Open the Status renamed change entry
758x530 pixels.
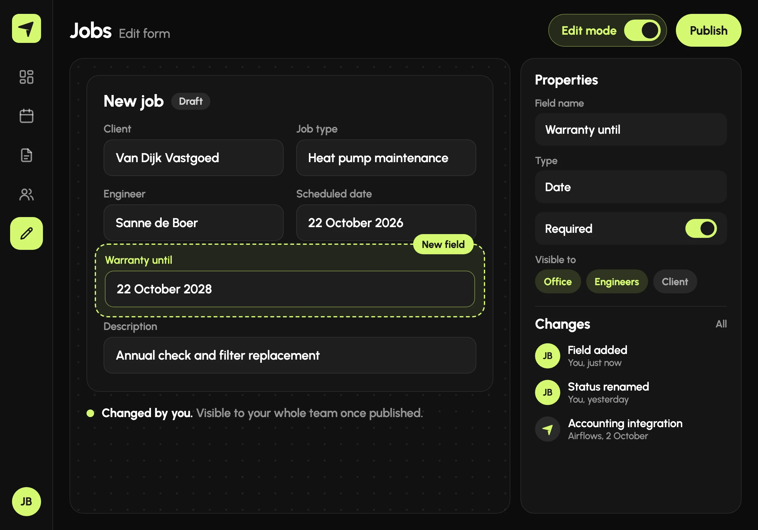(631, 392)
